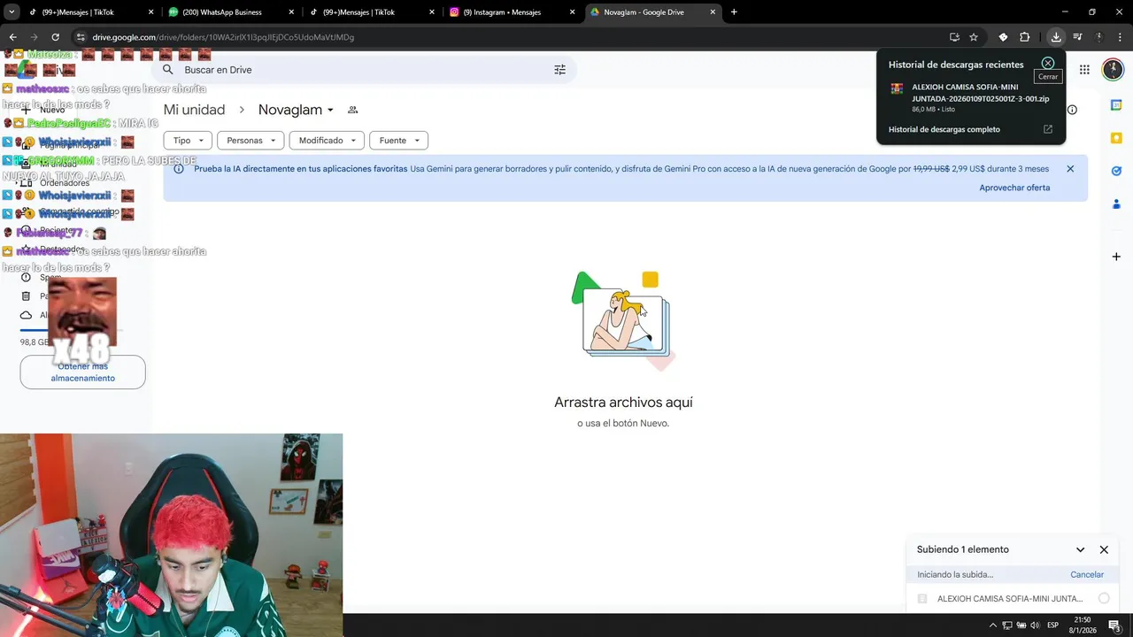Open the volume control in system tray
The height and width of the screenshot is (637, 1133).
click(x=1035, y=625)
